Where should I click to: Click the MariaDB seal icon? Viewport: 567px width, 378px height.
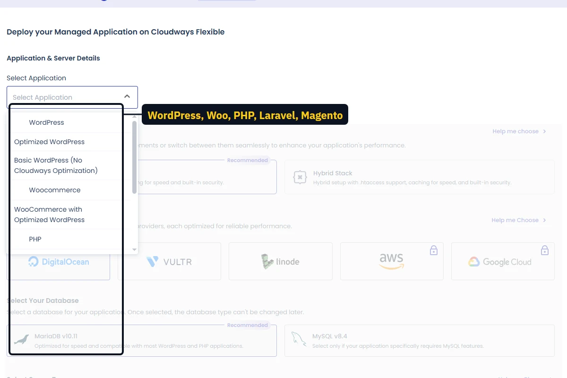click(21, 339)
